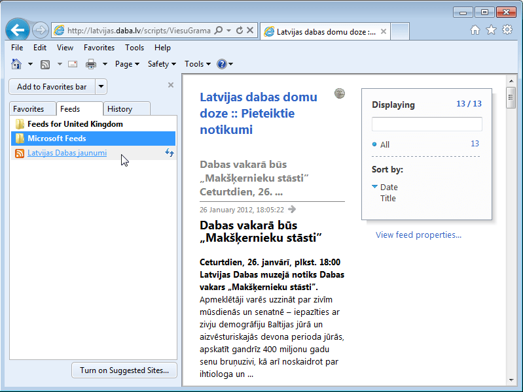Viewport: 523px width, 392px height.
Task: Click the blue Help question-mark icon
Action: click(x=221, y=63)
